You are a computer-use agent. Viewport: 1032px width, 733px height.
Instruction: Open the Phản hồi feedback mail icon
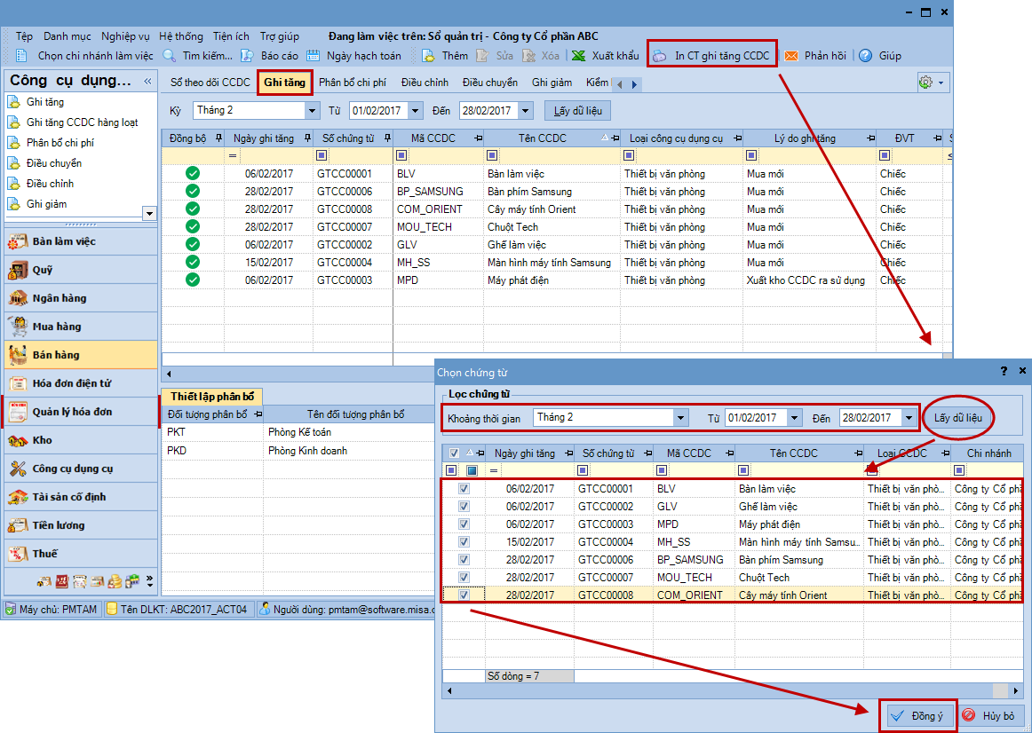tap(790, 56)
